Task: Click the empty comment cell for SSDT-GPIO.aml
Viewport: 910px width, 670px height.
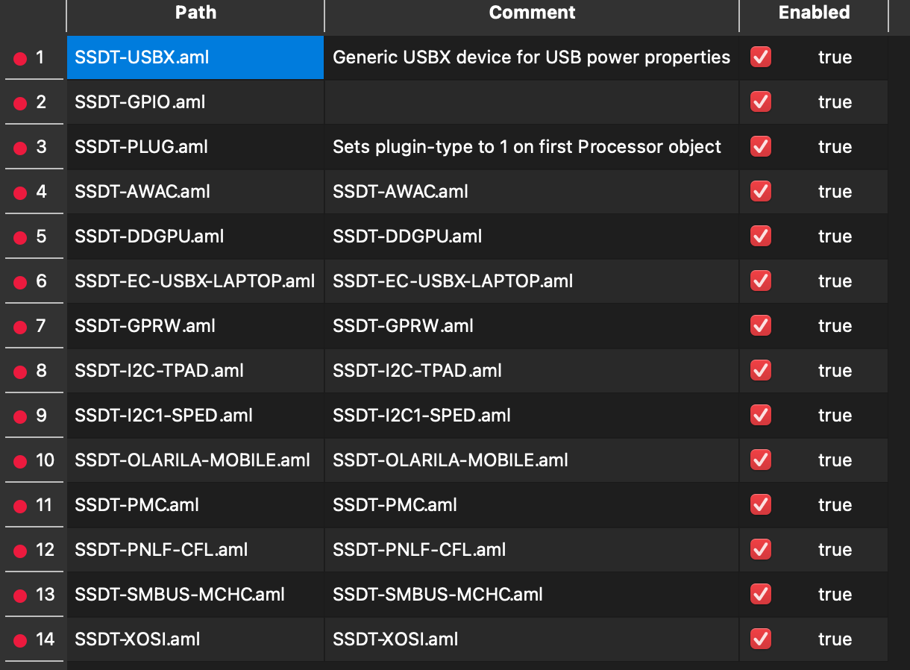Action: click(531, 102)
